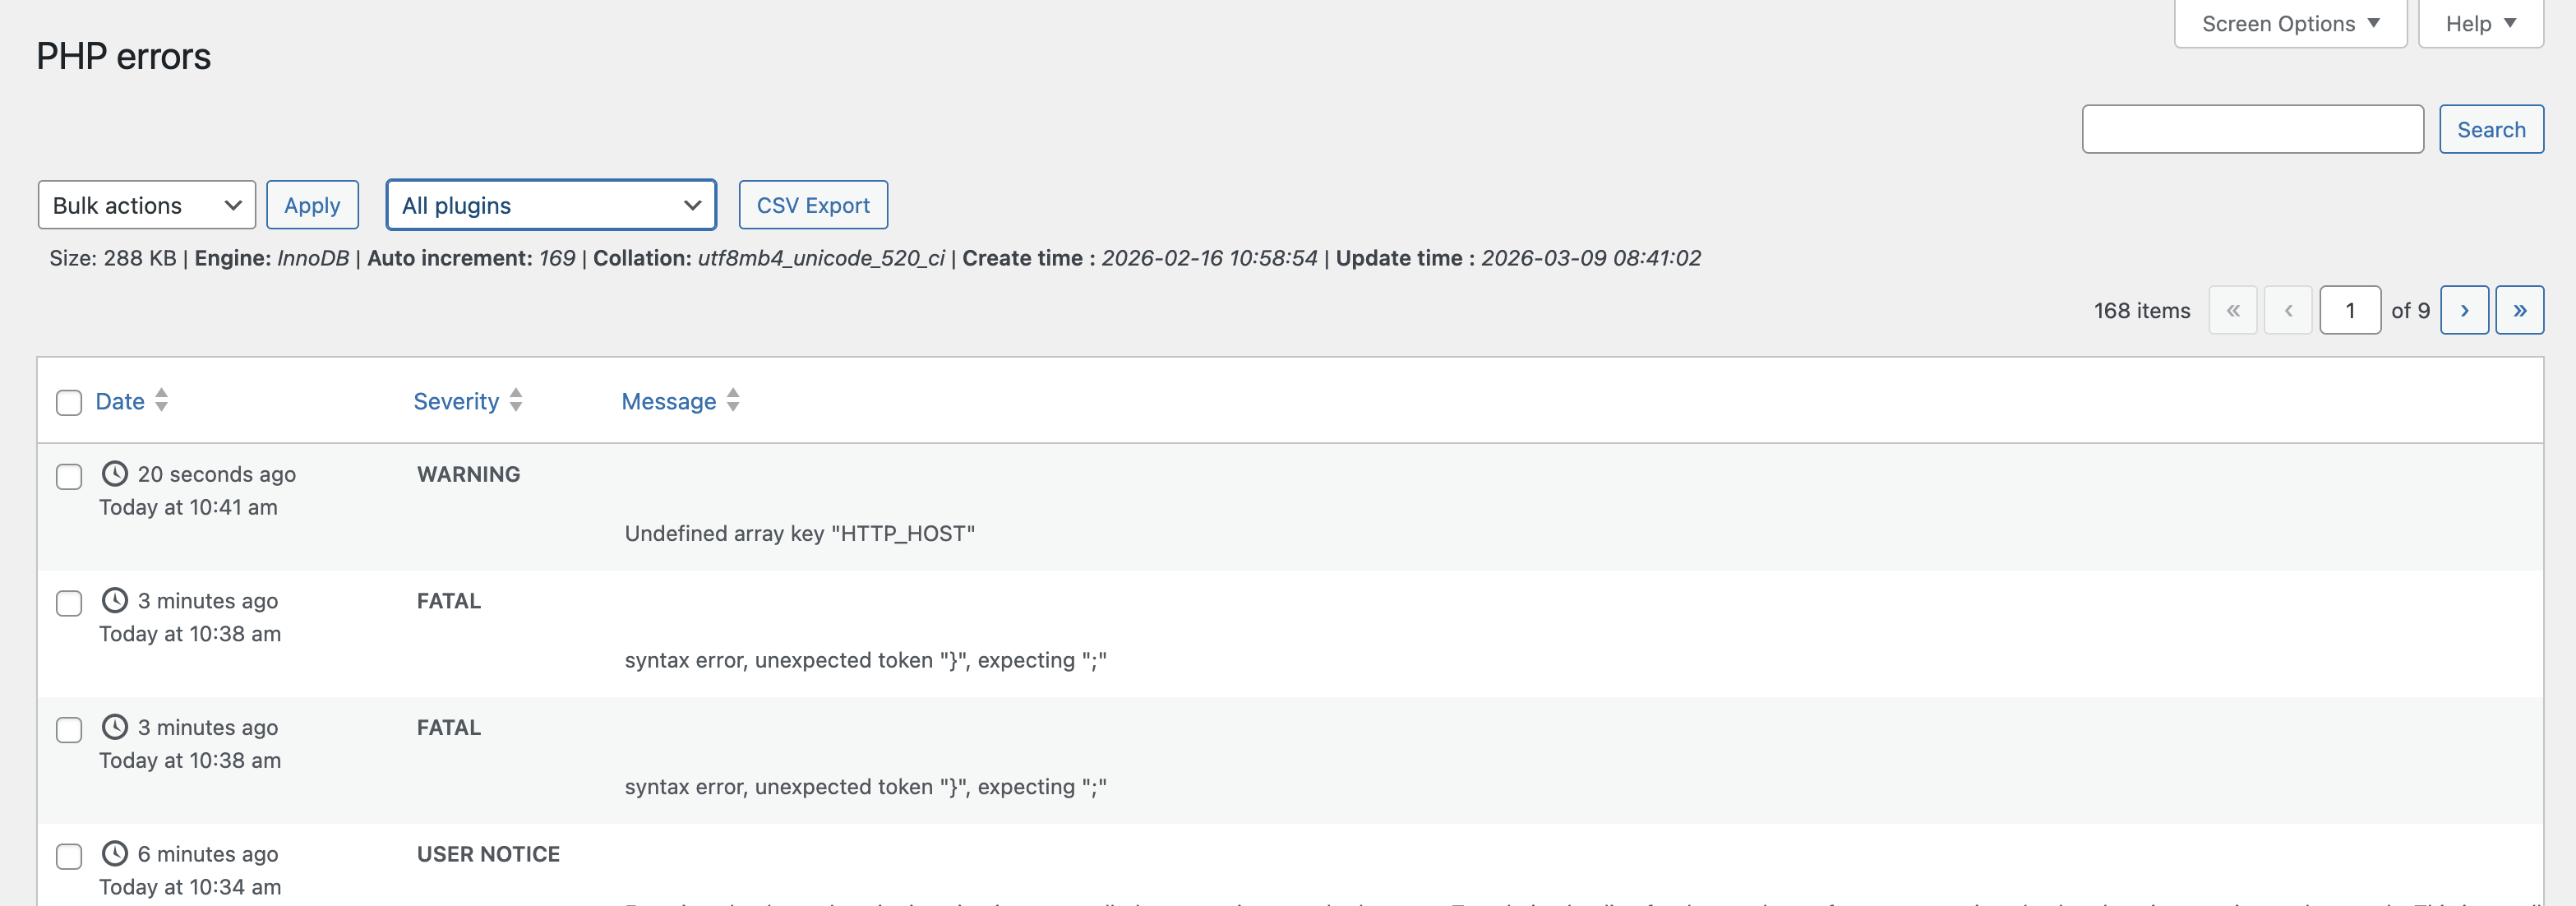The image size is (2576, 906).
Task: Click clock icon on first FATAL row
Action: coord(115,600)
